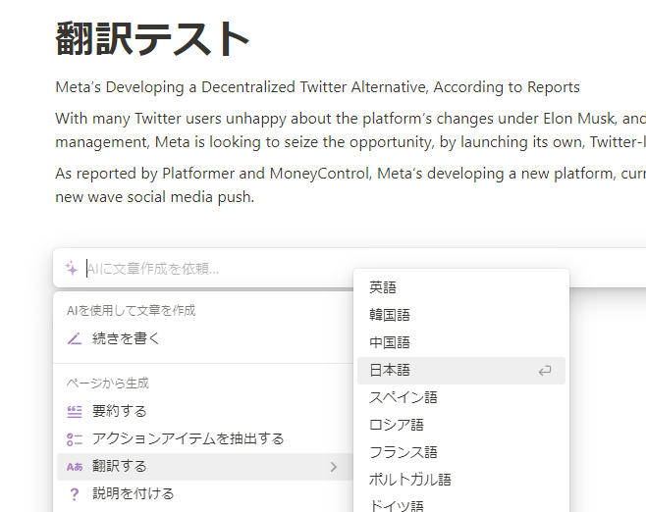Screen dimensions: 646x512
Task: Translate to ロシア語
Action: tap(461, 425)
